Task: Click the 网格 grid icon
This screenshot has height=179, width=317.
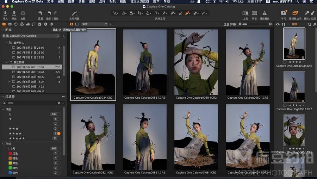Action: (x=254, y=13)
